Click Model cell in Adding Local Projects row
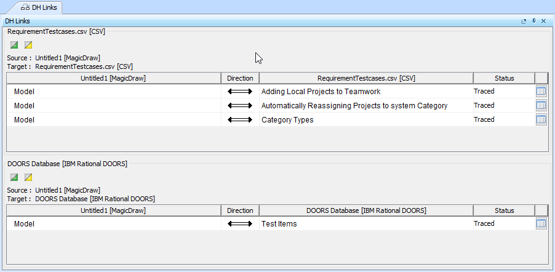555x272 pixels. click(114, 91)
